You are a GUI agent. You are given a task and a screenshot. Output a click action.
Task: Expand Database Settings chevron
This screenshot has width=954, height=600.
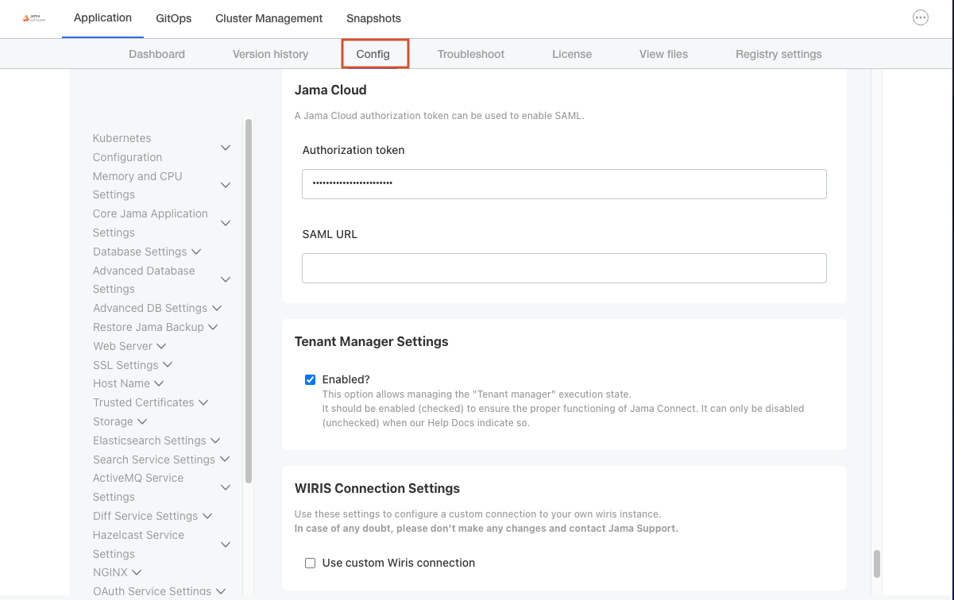[x=196, y=252]
